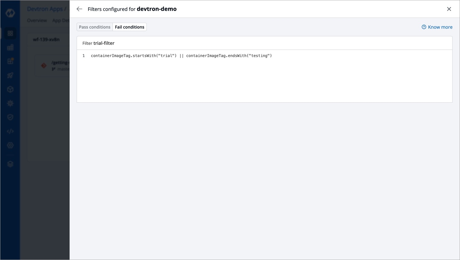Open the Know more link
The width and height of the screenshot is (460, 260).
click(x=440, y=27)
